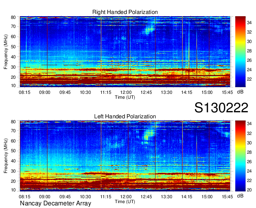Click the lower plot's color bar
This screenshot has height=208, width=256.
click(x=240, y=156)
